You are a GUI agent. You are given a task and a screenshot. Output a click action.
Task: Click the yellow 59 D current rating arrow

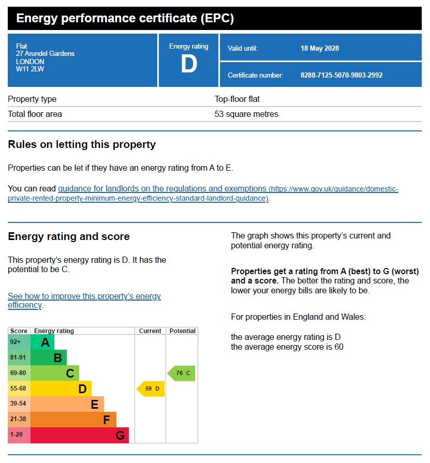pos(151,389)
